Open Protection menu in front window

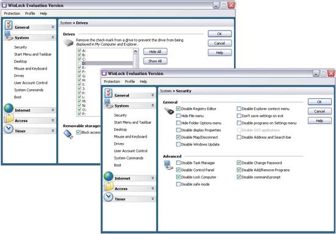point(112,82)
